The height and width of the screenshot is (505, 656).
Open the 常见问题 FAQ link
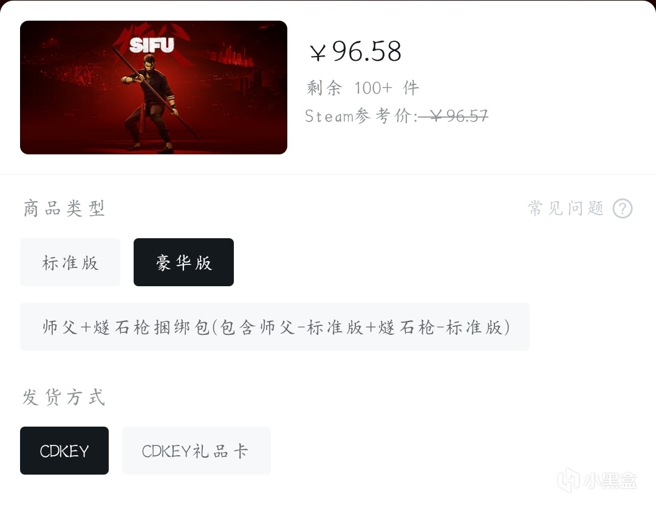[x=566, y=208]
